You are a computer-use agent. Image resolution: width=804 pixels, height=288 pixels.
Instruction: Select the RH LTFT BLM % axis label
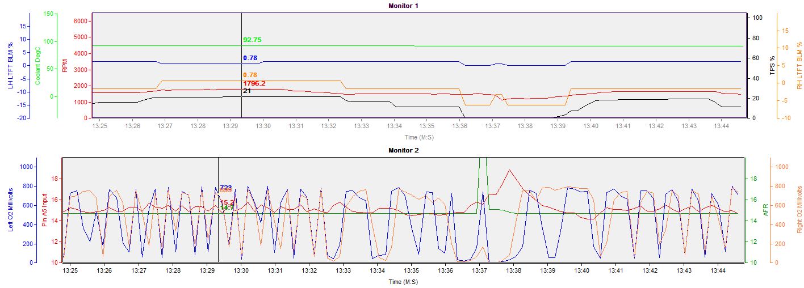pos(799,66)
